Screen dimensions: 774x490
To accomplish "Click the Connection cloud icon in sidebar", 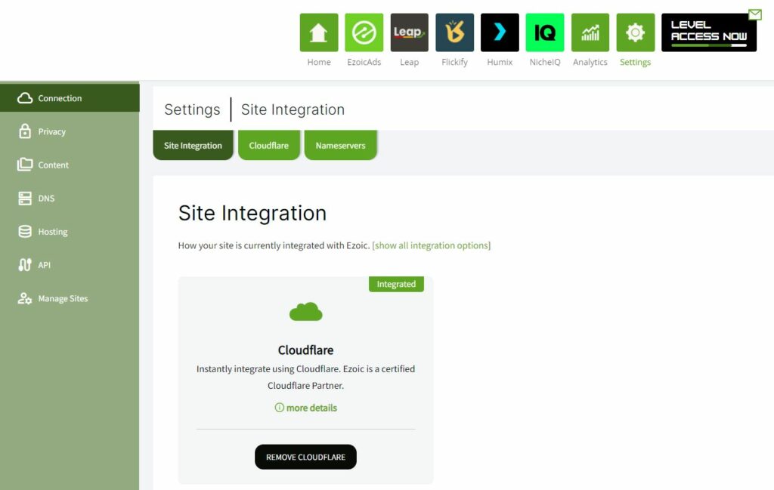I will coord(25,98).
